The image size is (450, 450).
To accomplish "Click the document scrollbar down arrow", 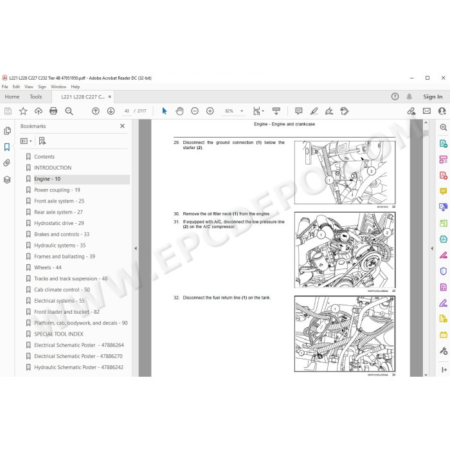I will pos(426,375).
